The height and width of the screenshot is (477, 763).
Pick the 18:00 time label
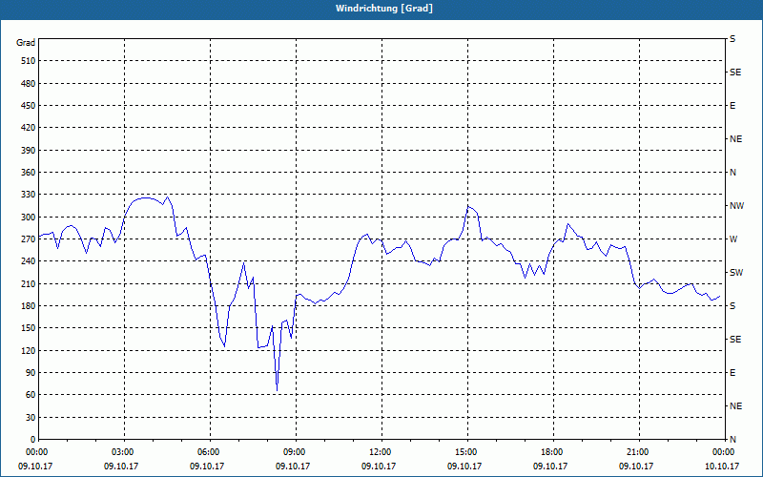coord(550,452)
